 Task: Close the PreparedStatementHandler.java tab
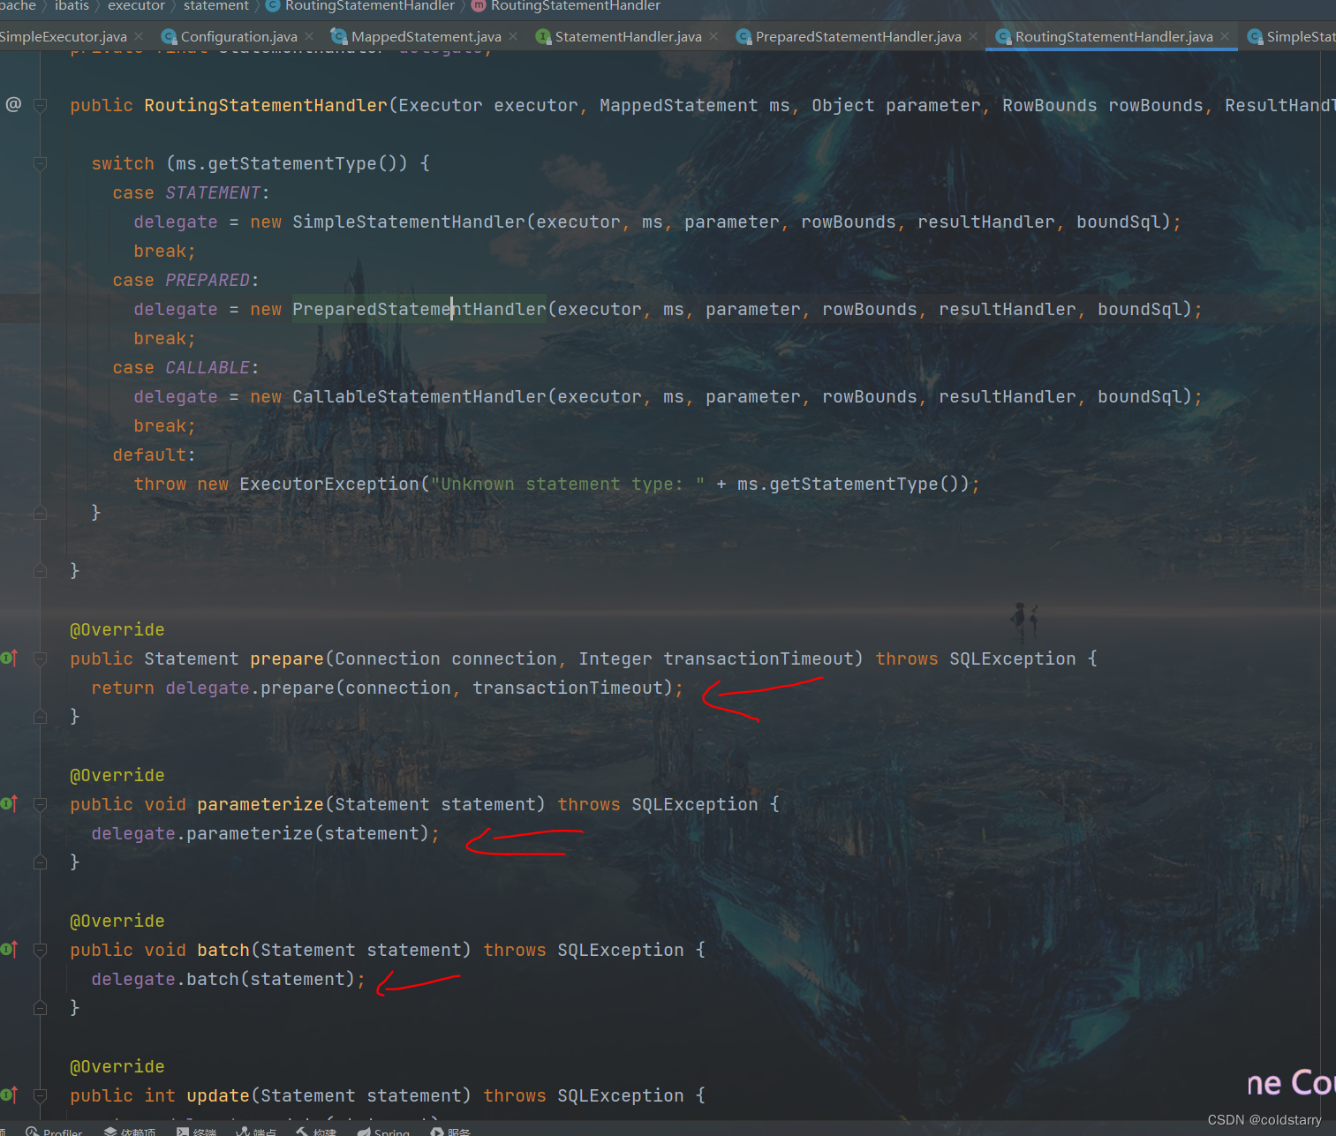click(x=973, y=36)
